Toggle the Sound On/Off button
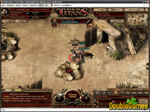This screenshot has width=150, height=112. coord(115,10)
